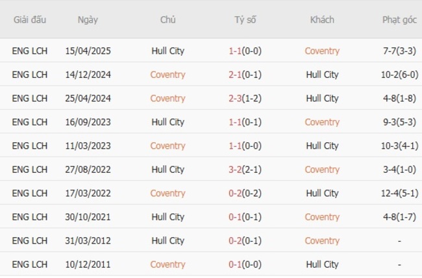
Task: Click ENG LCH in the 27/08/2022 row
Action: 30,170
